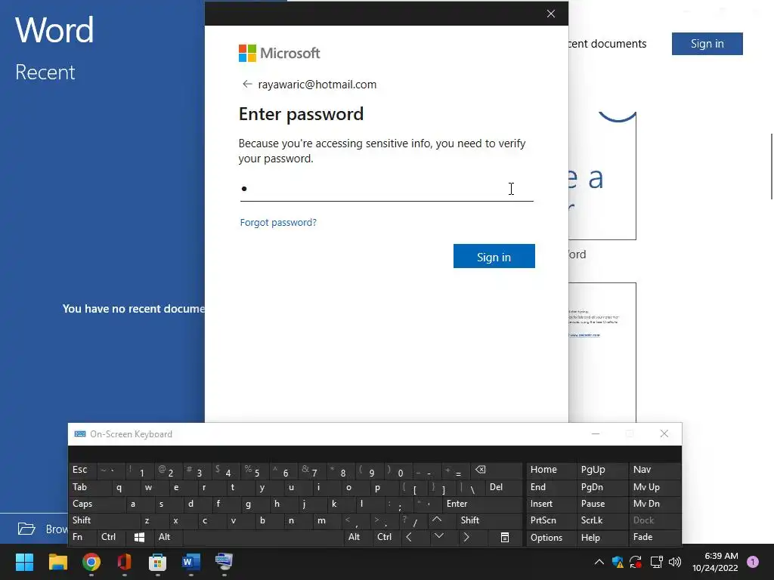Click the up arrow key on the keyboard

click(x=437, y=520)
